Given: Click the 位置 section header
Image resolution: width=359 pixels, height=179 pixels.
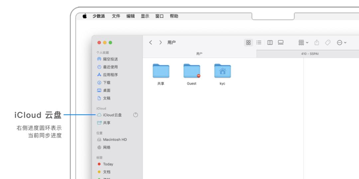Looking at the screenshot, I should (x=99, y=133).
